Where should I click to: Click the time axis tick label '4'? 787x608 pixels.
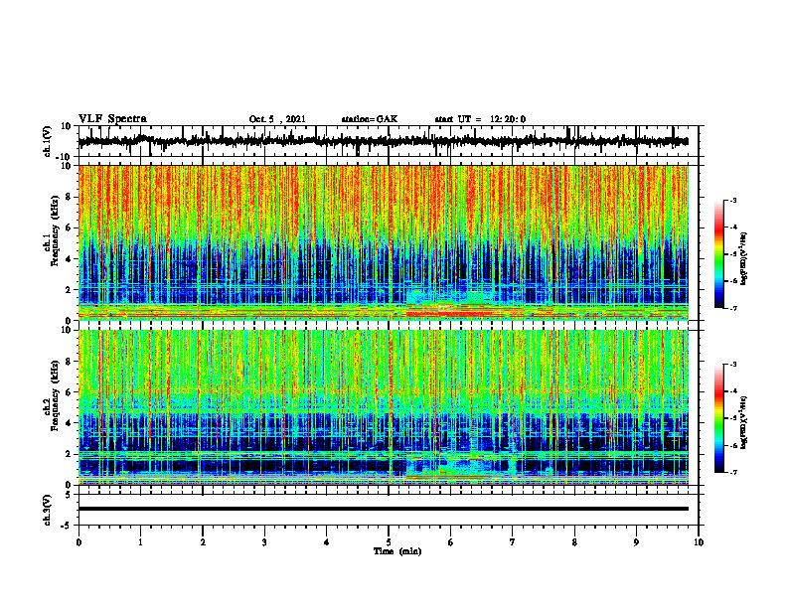(327, 542)
